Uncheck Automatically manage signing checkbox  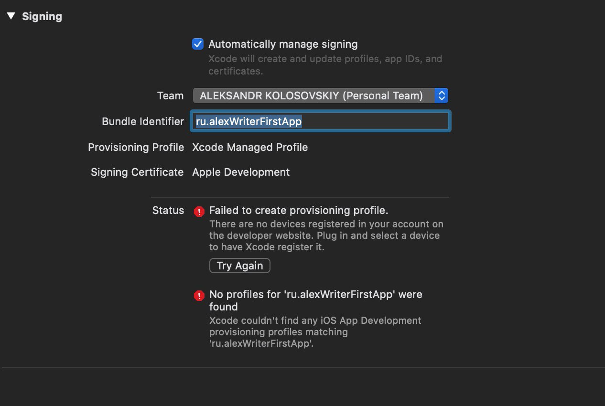point(198,44)
